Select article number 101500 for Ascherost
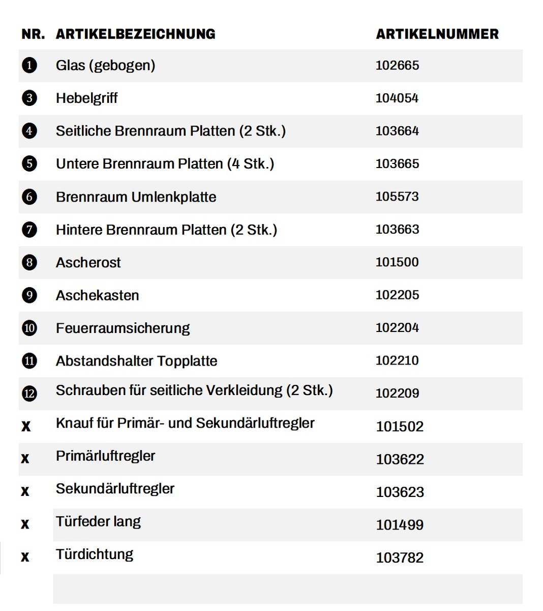 pyautogui.click(x=397, y=262)
